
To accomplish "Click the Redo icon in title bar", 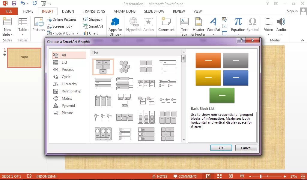I will [35, 3].
